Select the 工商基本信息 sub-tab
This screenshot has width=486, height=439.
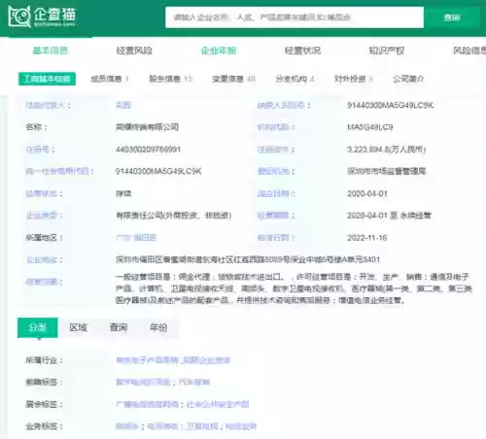tap(47, 79)
